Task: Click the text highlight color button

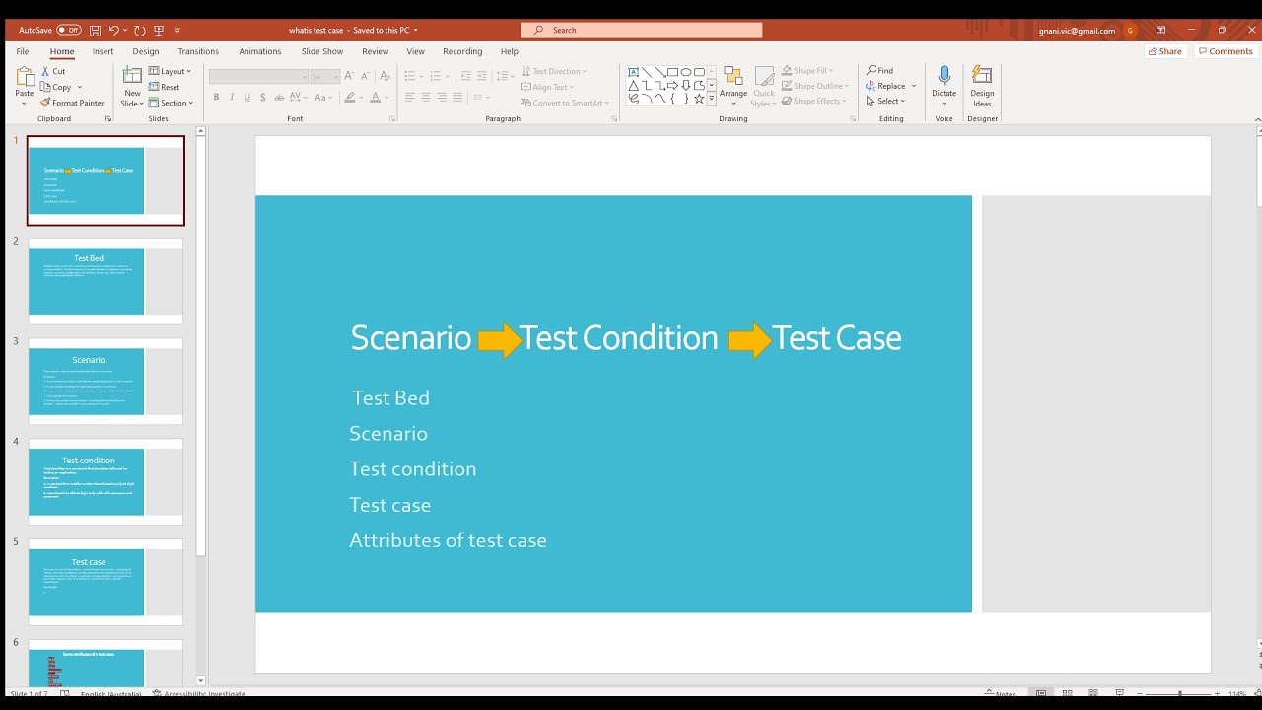Action: pyautogui.click(x=350, y=97)
